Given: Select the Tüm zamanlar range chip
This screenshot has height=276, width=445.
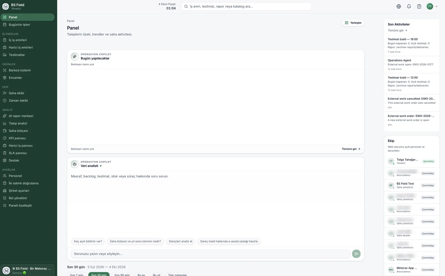Looking at the screenshot, I should (x=177, y=274).
